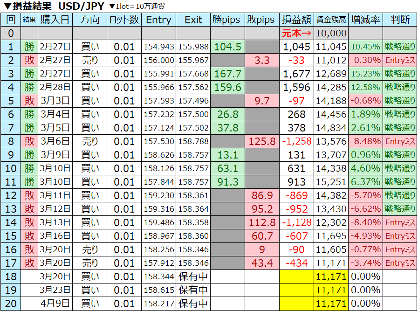
Task: Click the 104.5 winning pips cell
Action: 227,47
